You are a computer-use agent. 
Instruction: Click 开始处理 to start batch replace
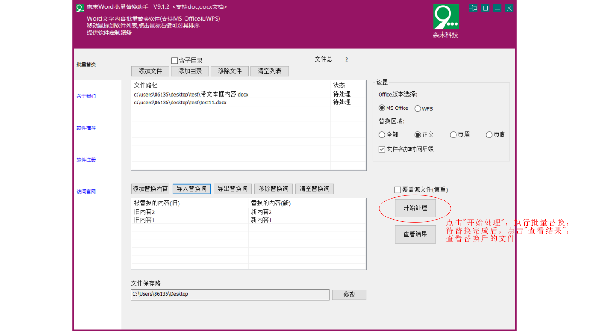(415, 208)
